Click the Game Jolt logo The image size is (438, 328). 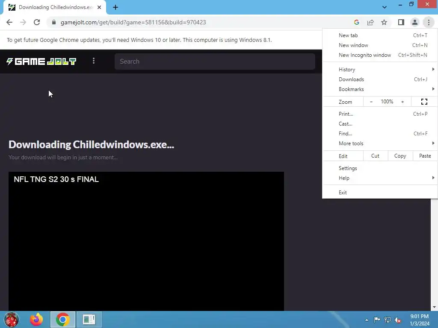point(41,61)
